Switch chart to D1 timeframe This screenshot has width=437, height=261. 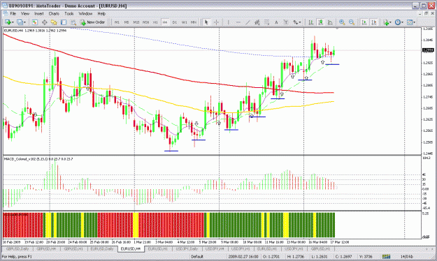click(x=175, y=22)
